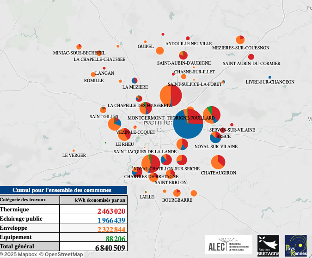Click the Mezieres-sur-Couesnon pie marker
This screenshot has height=258, width=312.
point(240,40)
